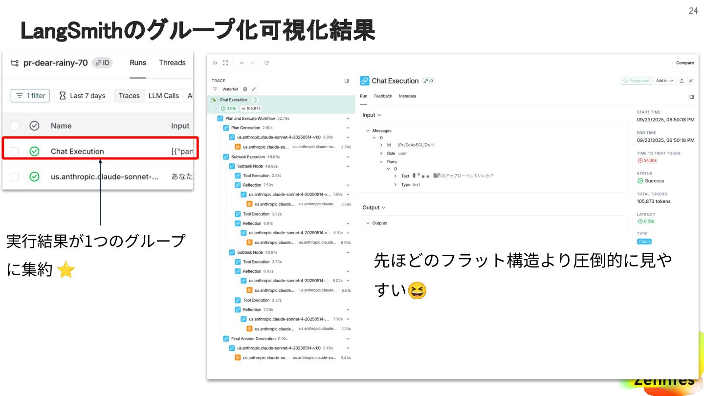Screen dimensions: 704x396
Task: Go to next run with down chevron
Action: [242, 63]
